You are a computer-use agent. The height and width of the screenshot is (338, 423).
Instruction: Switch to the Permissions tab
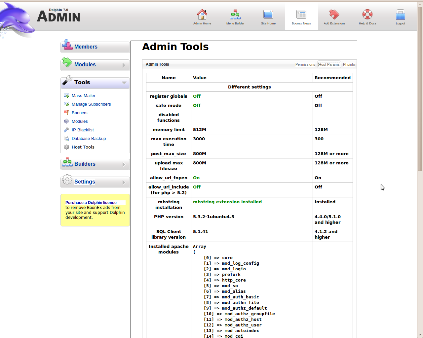coord(305,65)
